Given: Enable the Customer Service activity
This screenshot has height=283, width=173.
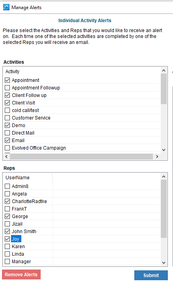Looking at the screenshot, I should [8, 118].
